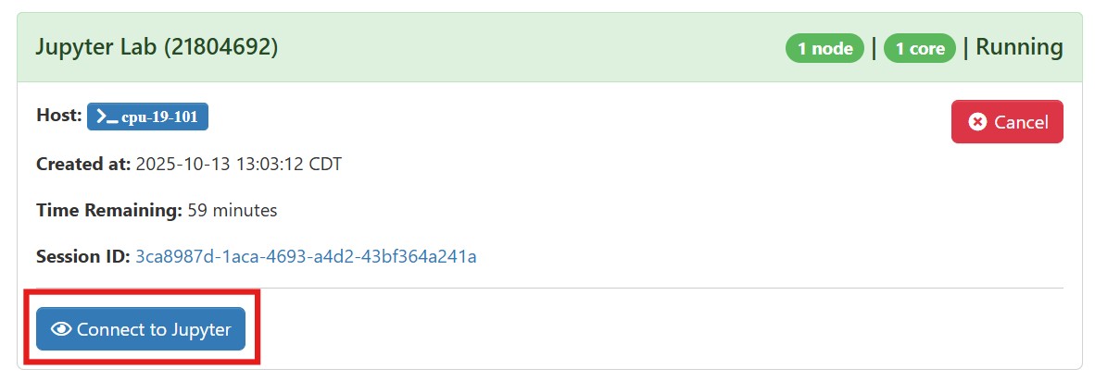Click the "Time Remaining:" label

coord(108,211)
